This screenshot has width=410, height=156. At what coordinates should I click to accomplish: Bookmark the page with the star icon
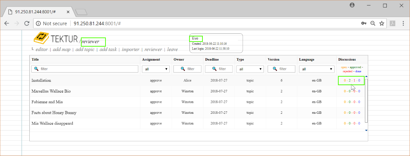tap(382, 24)
